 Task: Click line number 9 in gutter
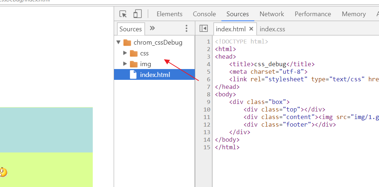(x=208, y=102)
